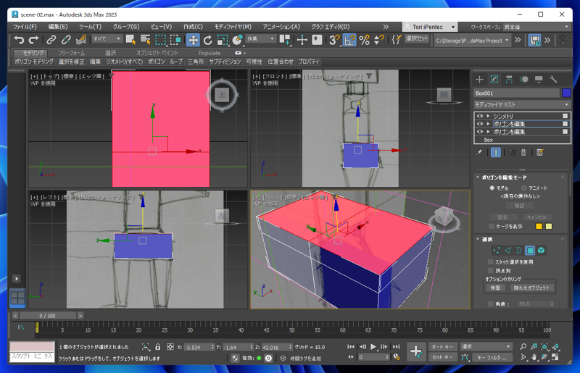
Task: Toggle Window/Crossing selection mode icon
Action: 175,40
